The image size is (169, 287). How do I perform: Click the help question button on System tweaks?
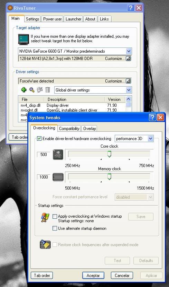coord(152,117)
